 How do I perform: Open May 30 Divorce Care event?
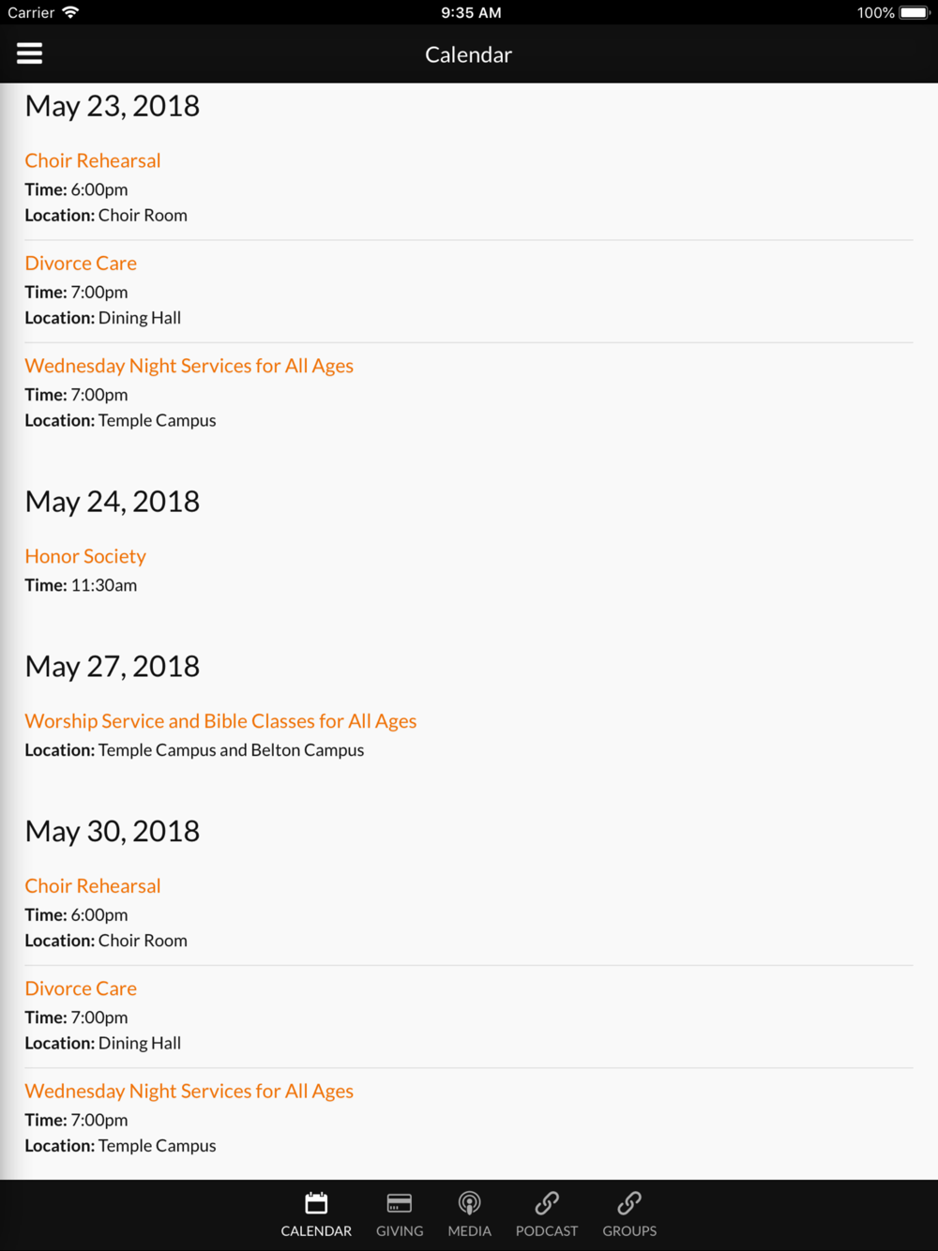pos(81,988)
